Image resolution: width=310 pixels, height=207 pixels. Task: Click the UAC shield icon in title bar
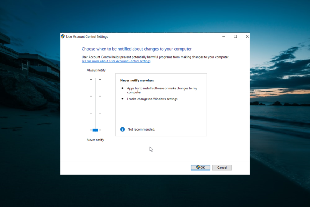click(x=63, y=36)
